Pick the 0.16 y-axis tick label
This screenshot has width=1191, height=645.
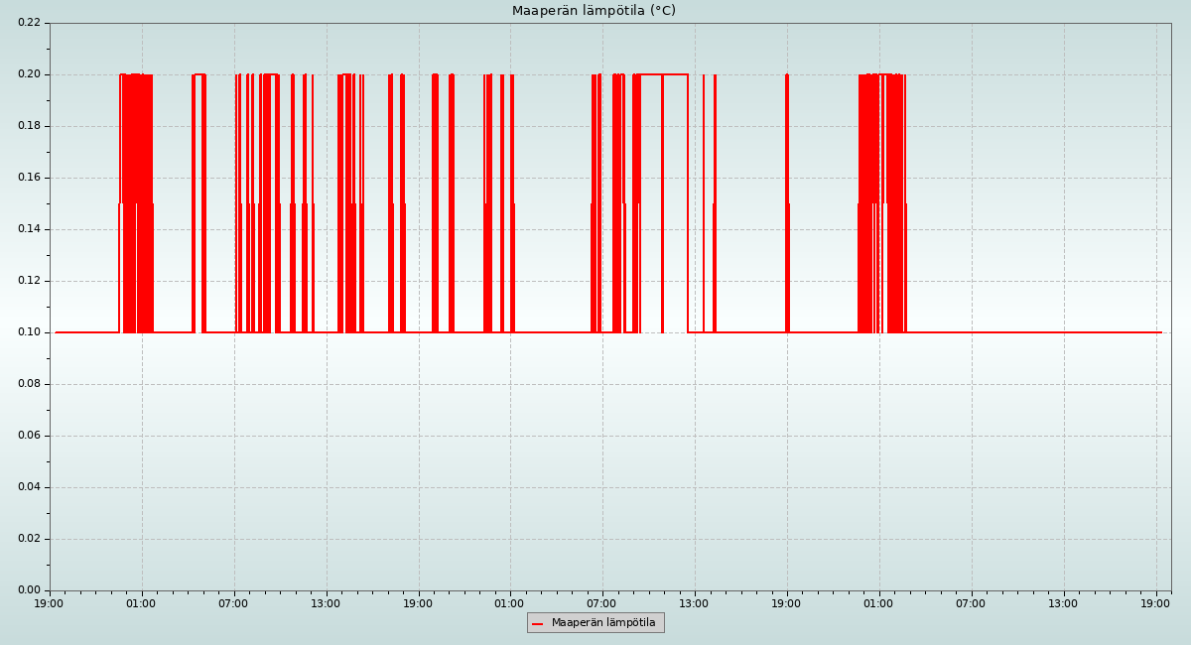click(30, 178)
